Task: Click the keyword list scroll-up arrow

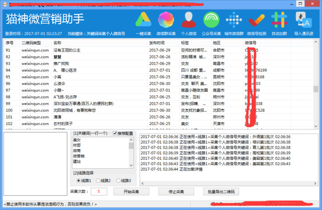Action: 131,140
